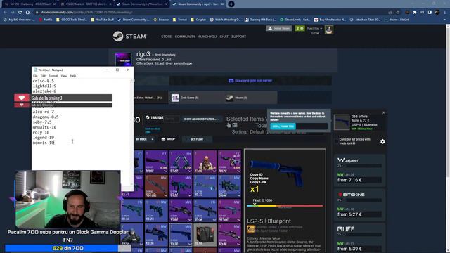Go back with the browser back arrow
Image resolution: width=450 pixels, height=253 pixels.
coord(5,13)
